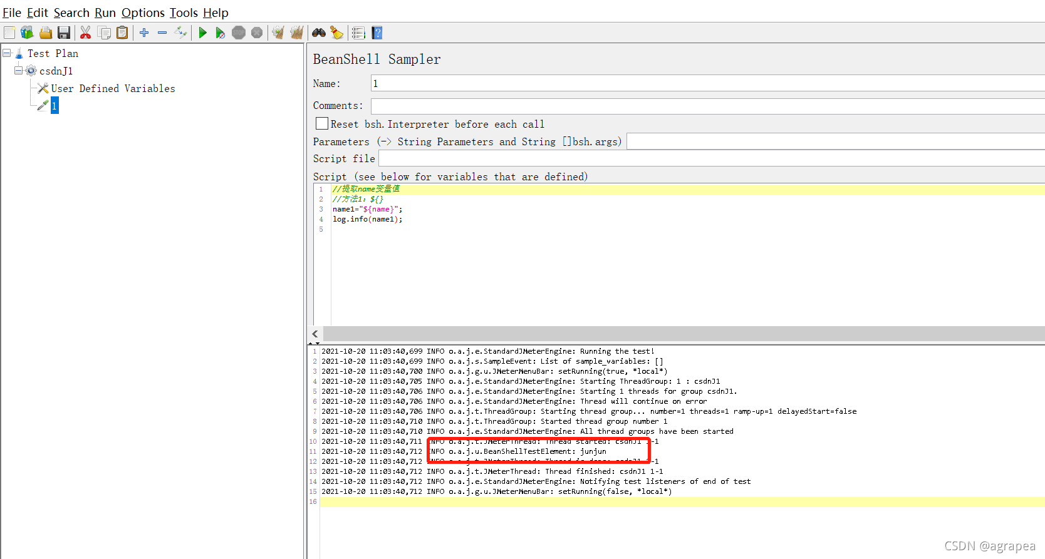Click the Clear results broom icon
Viewport: 1045px width, 559px height.
pyautogui.click(x=278, y=33)
